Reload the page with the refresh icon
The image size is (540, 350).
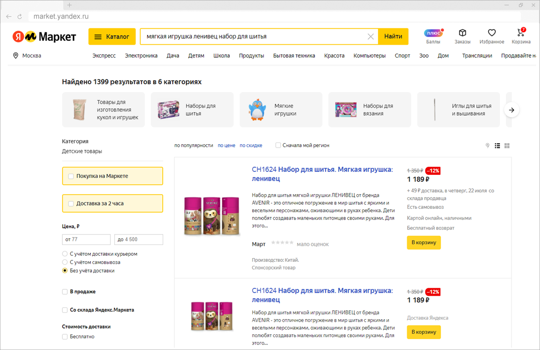(x=20, y=17)
